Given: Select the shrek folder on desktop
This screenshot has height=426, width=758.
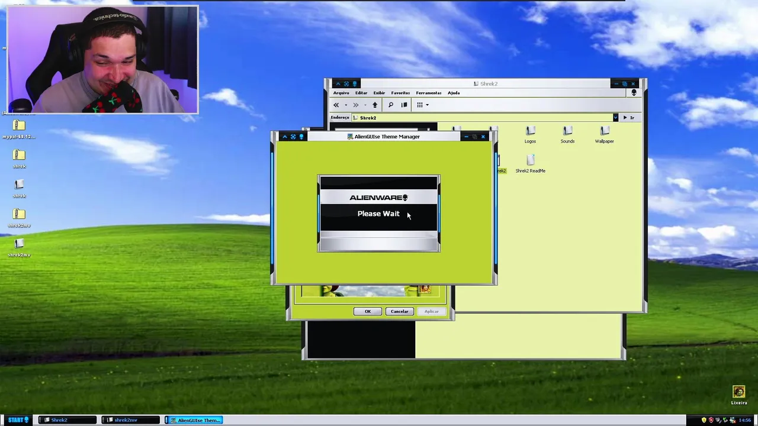Looking at the screenshot, I should tap(19, 189).
